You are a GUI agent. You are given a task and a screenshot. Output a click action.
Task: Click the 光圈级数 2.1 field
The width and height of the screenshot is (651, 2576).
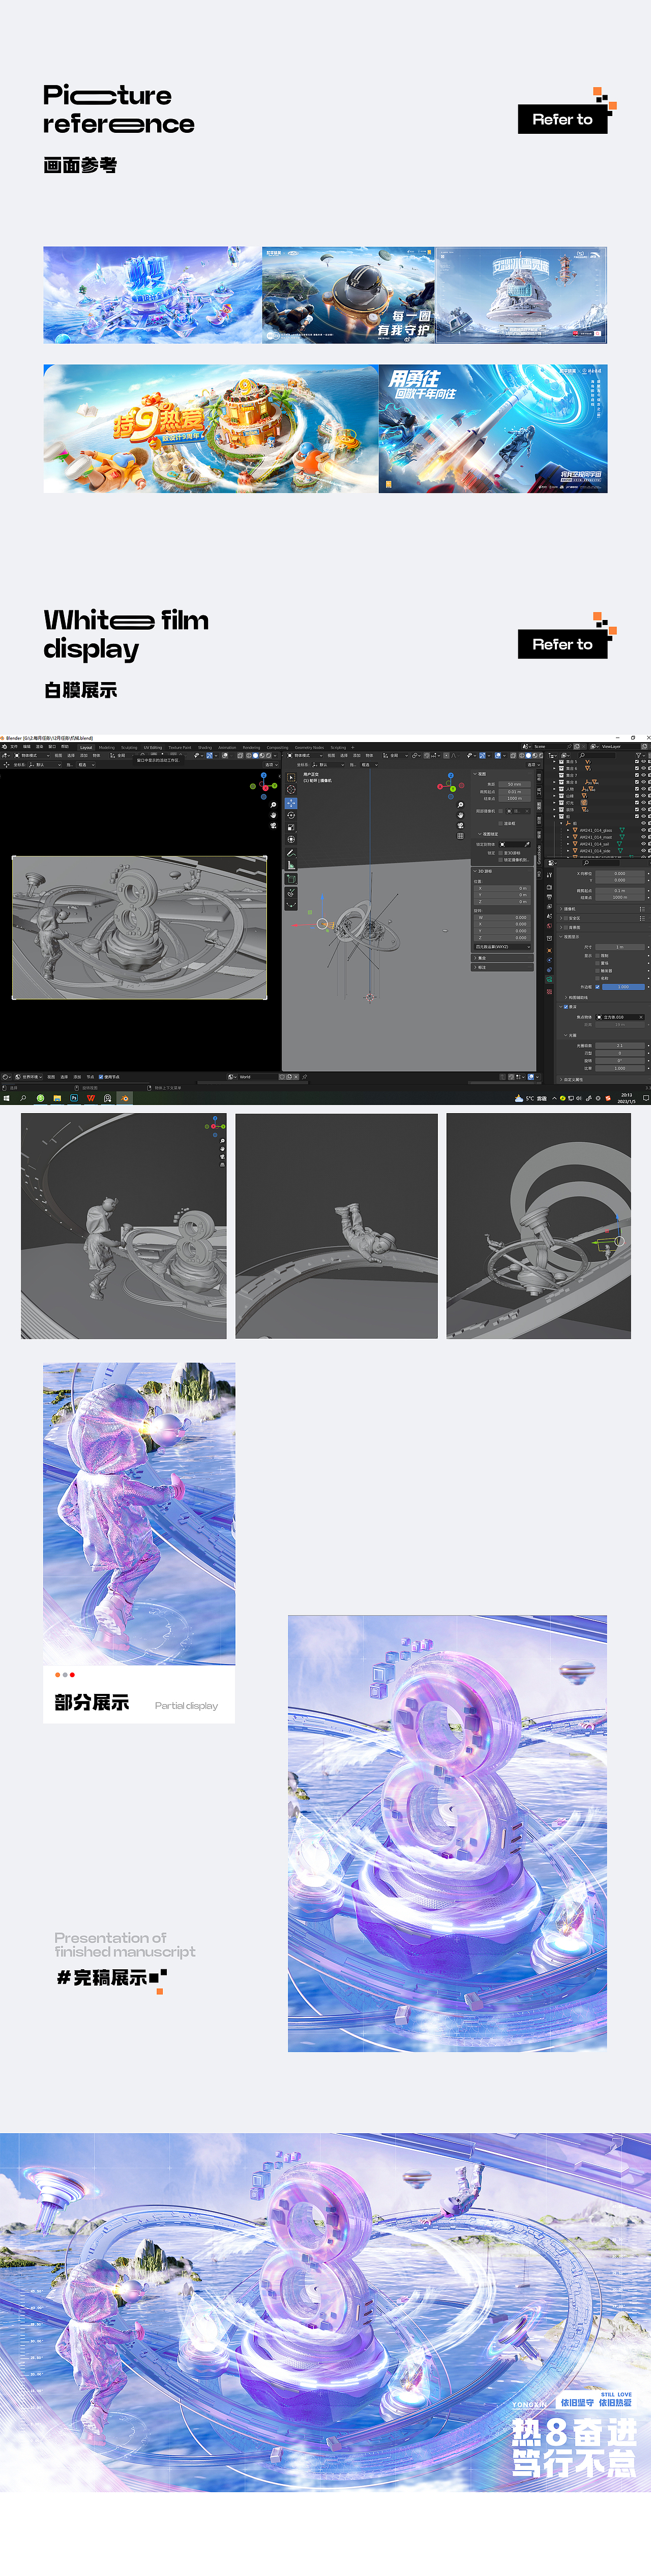tap(620, 1046)
